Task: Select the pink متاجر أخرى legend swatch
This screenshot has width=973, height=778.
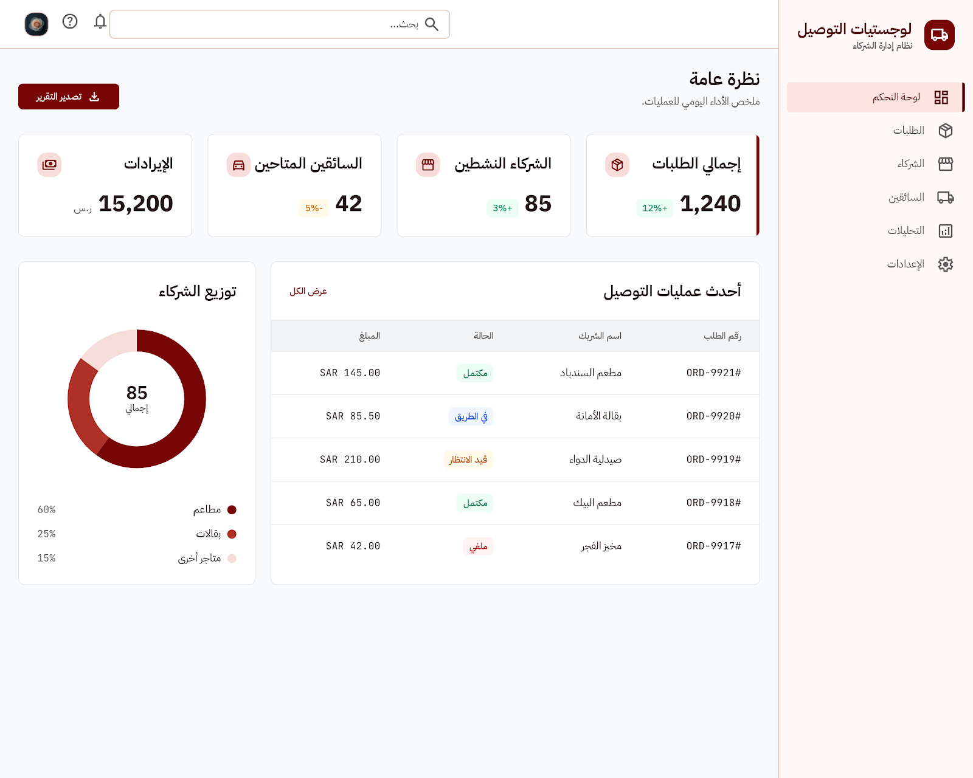Action: point(232,559)
